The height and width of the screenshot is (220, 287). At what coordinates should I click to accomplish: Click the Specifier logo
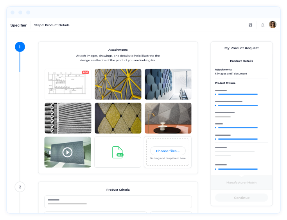tap(18, 25)
